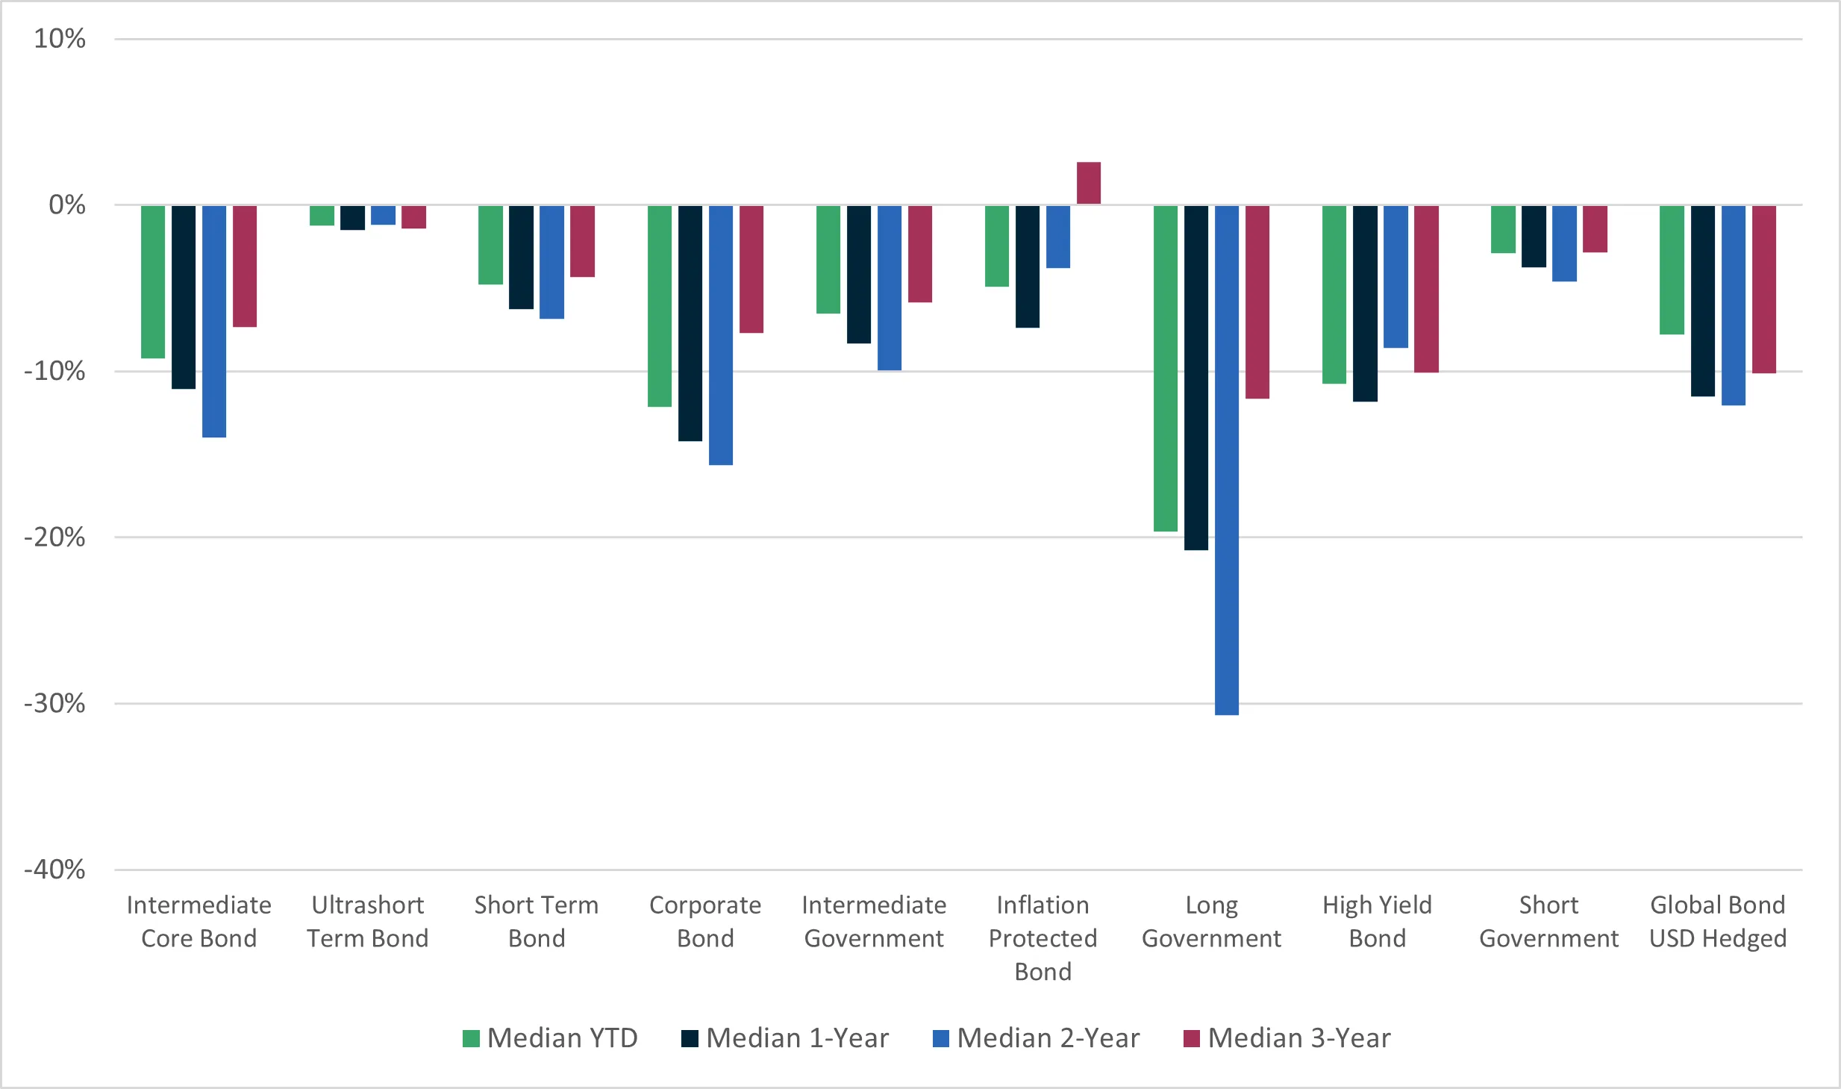Click the Long Government category label
Image resolution: width=1841 pixels, height=1089 pixels.
(x=1211, y=921)
